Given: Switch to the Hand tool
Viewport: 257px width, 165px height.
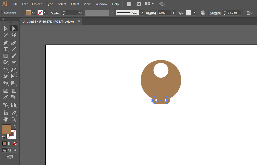Looking at the screenshot, I should coord(5,119).
